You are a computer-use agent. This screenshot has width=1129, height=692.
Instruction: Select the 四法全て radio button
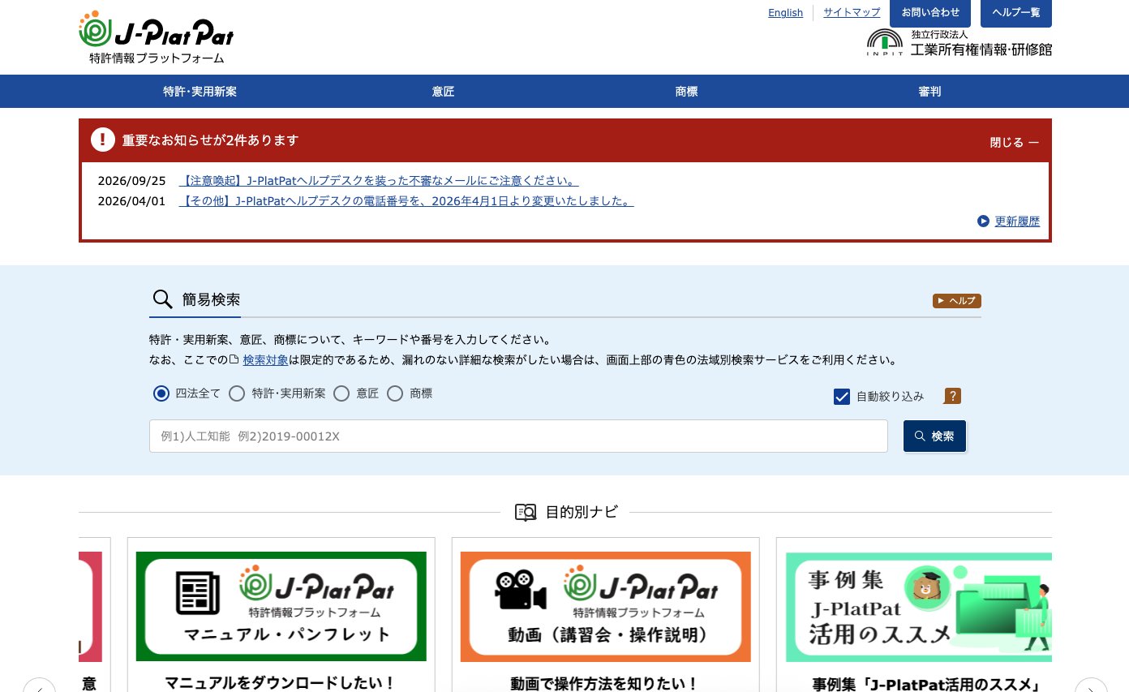point(161,393)
